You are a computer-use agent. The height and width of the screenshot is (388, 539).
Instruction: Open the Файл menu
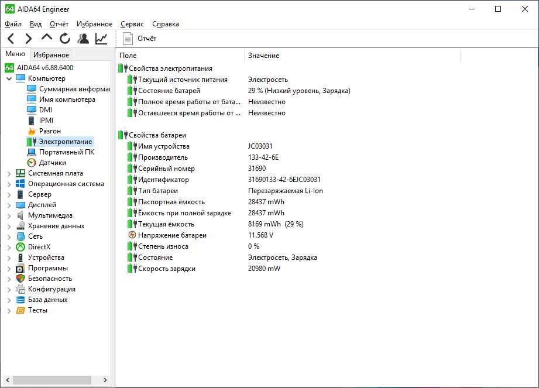tap(13, 24)
